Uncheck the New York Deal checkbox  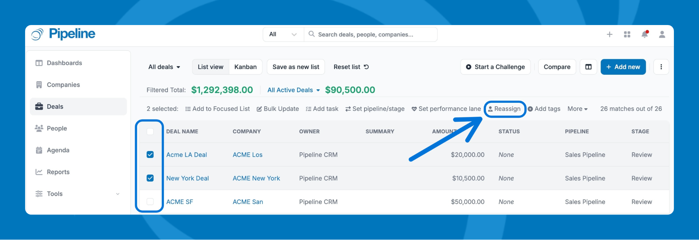point(150,178)
